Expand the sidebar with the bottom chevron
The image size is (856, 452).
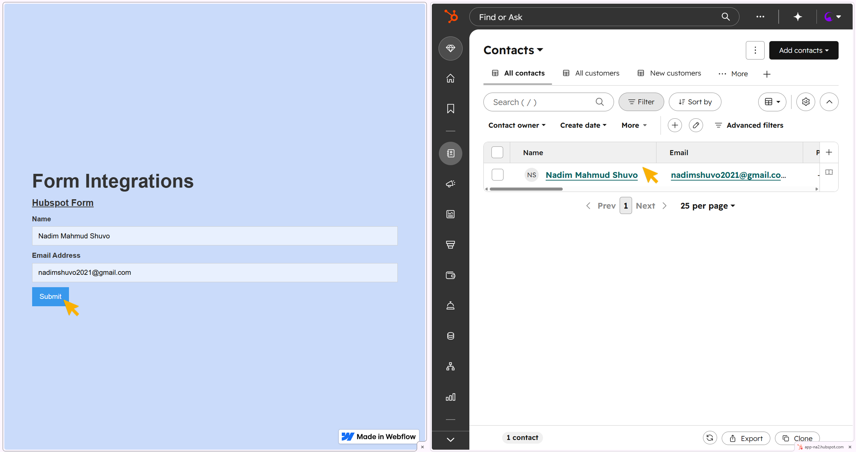coord(451,440)
